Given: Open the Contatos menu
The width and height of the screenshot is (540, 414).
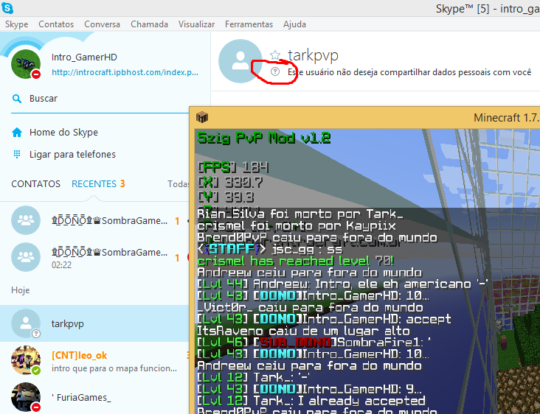Looking at the screenshot, I should point(56,24).
